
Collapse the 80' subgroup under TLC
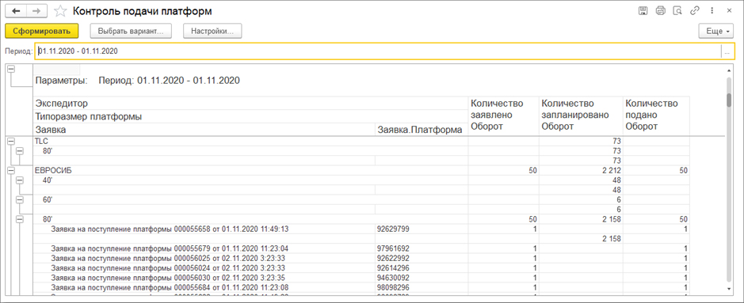click(20, 151)
